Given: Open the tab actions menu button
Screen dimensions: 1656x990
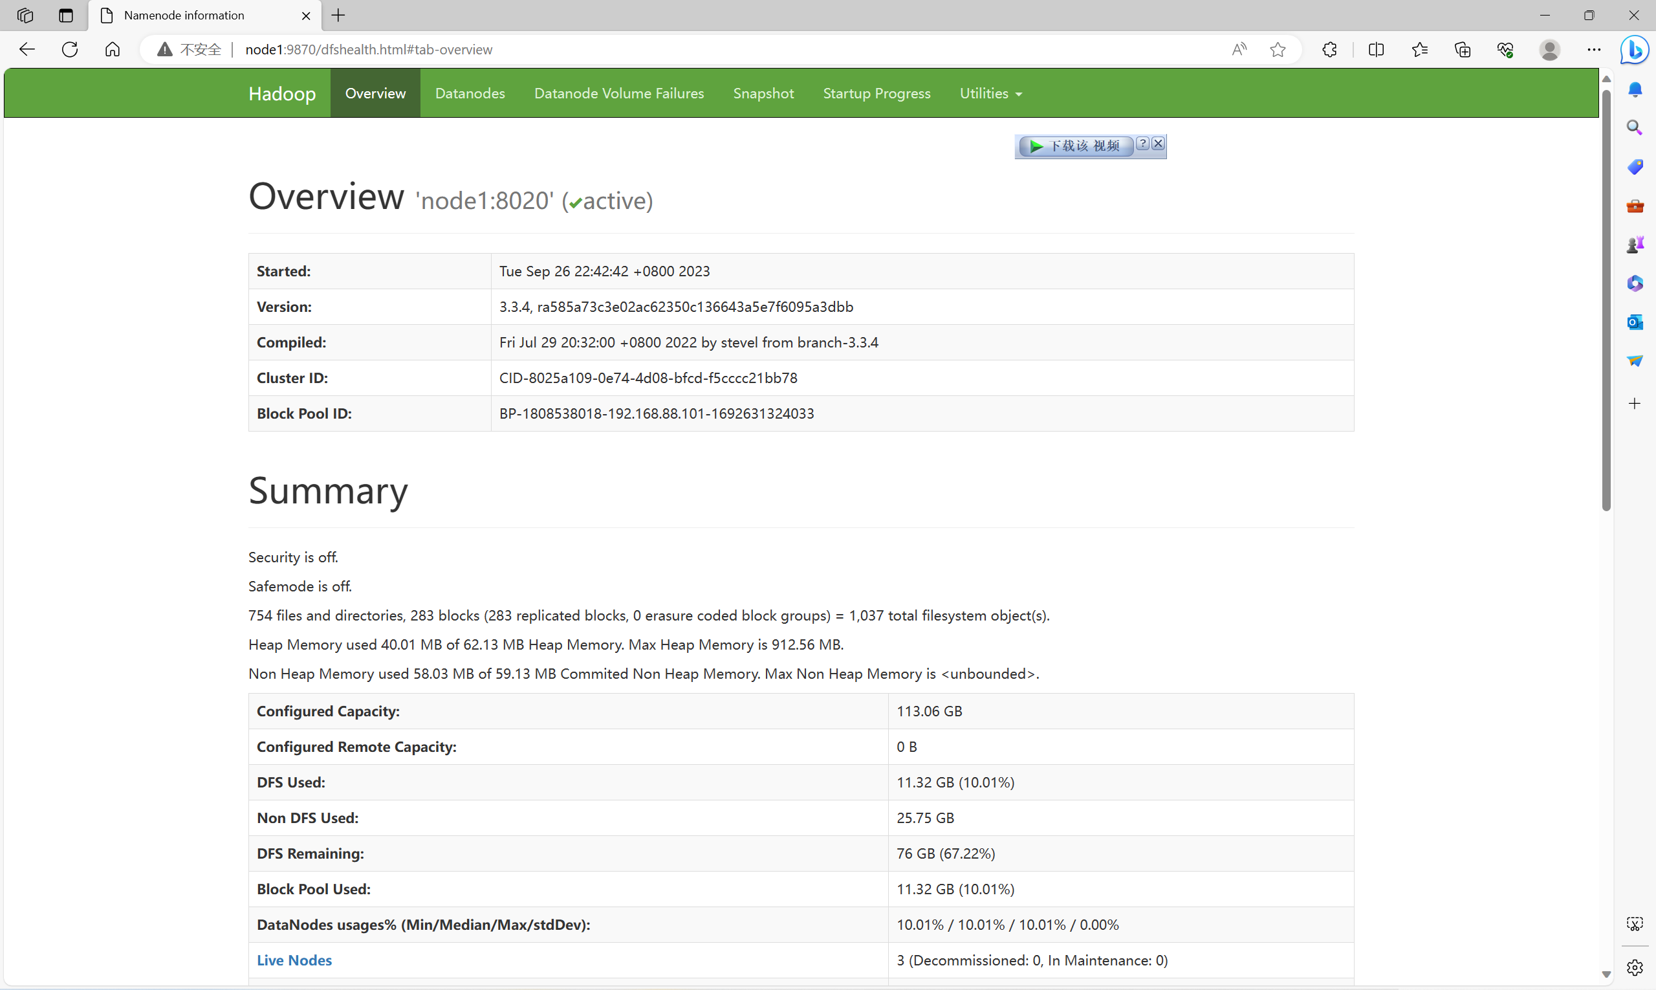Looking at the screenshot, I should point(65,16).
